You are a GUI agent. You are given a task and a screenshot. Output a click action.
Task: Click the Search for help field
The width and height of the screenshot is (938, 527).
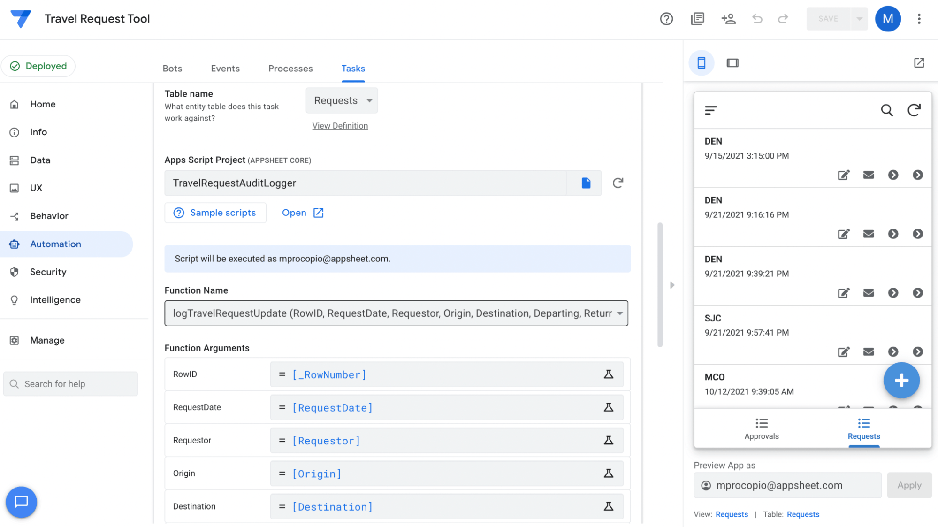(x=70, y=384)
